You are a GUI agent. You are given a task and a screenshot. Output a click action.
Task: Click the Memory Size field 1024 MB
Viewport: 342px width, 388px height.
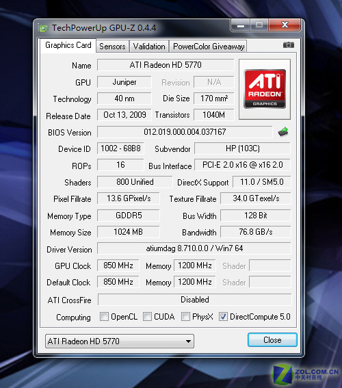point(129,232)
